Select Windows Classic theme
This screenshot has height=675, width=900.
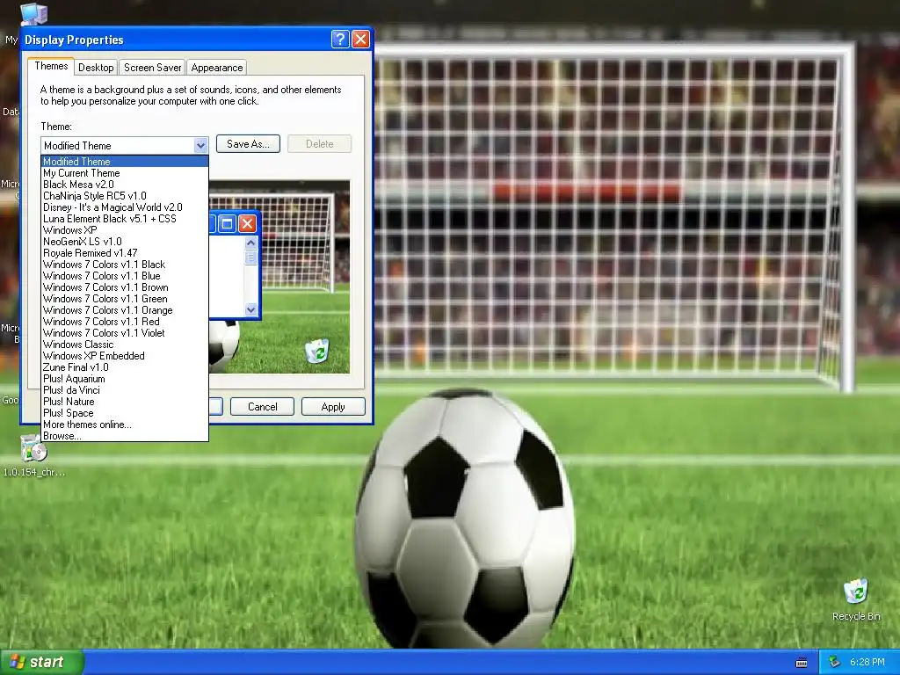[x=125, y=345]
